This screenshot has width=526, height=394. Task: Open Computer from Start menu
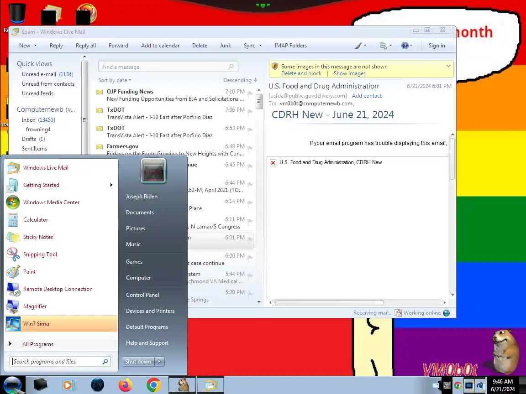[138, 277]
